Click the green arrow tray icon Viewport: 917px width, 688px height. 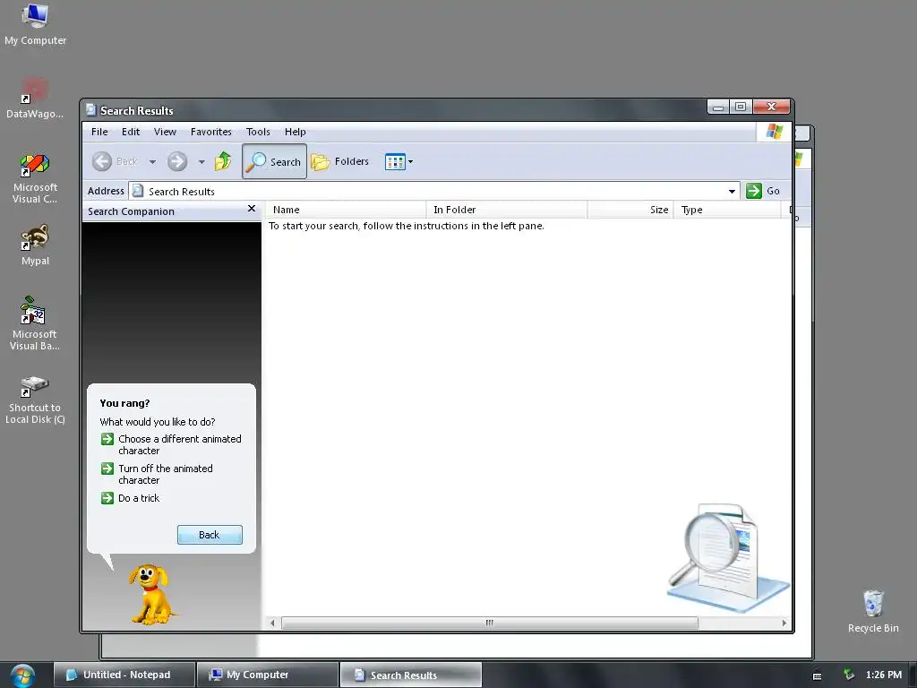(849, 675)
